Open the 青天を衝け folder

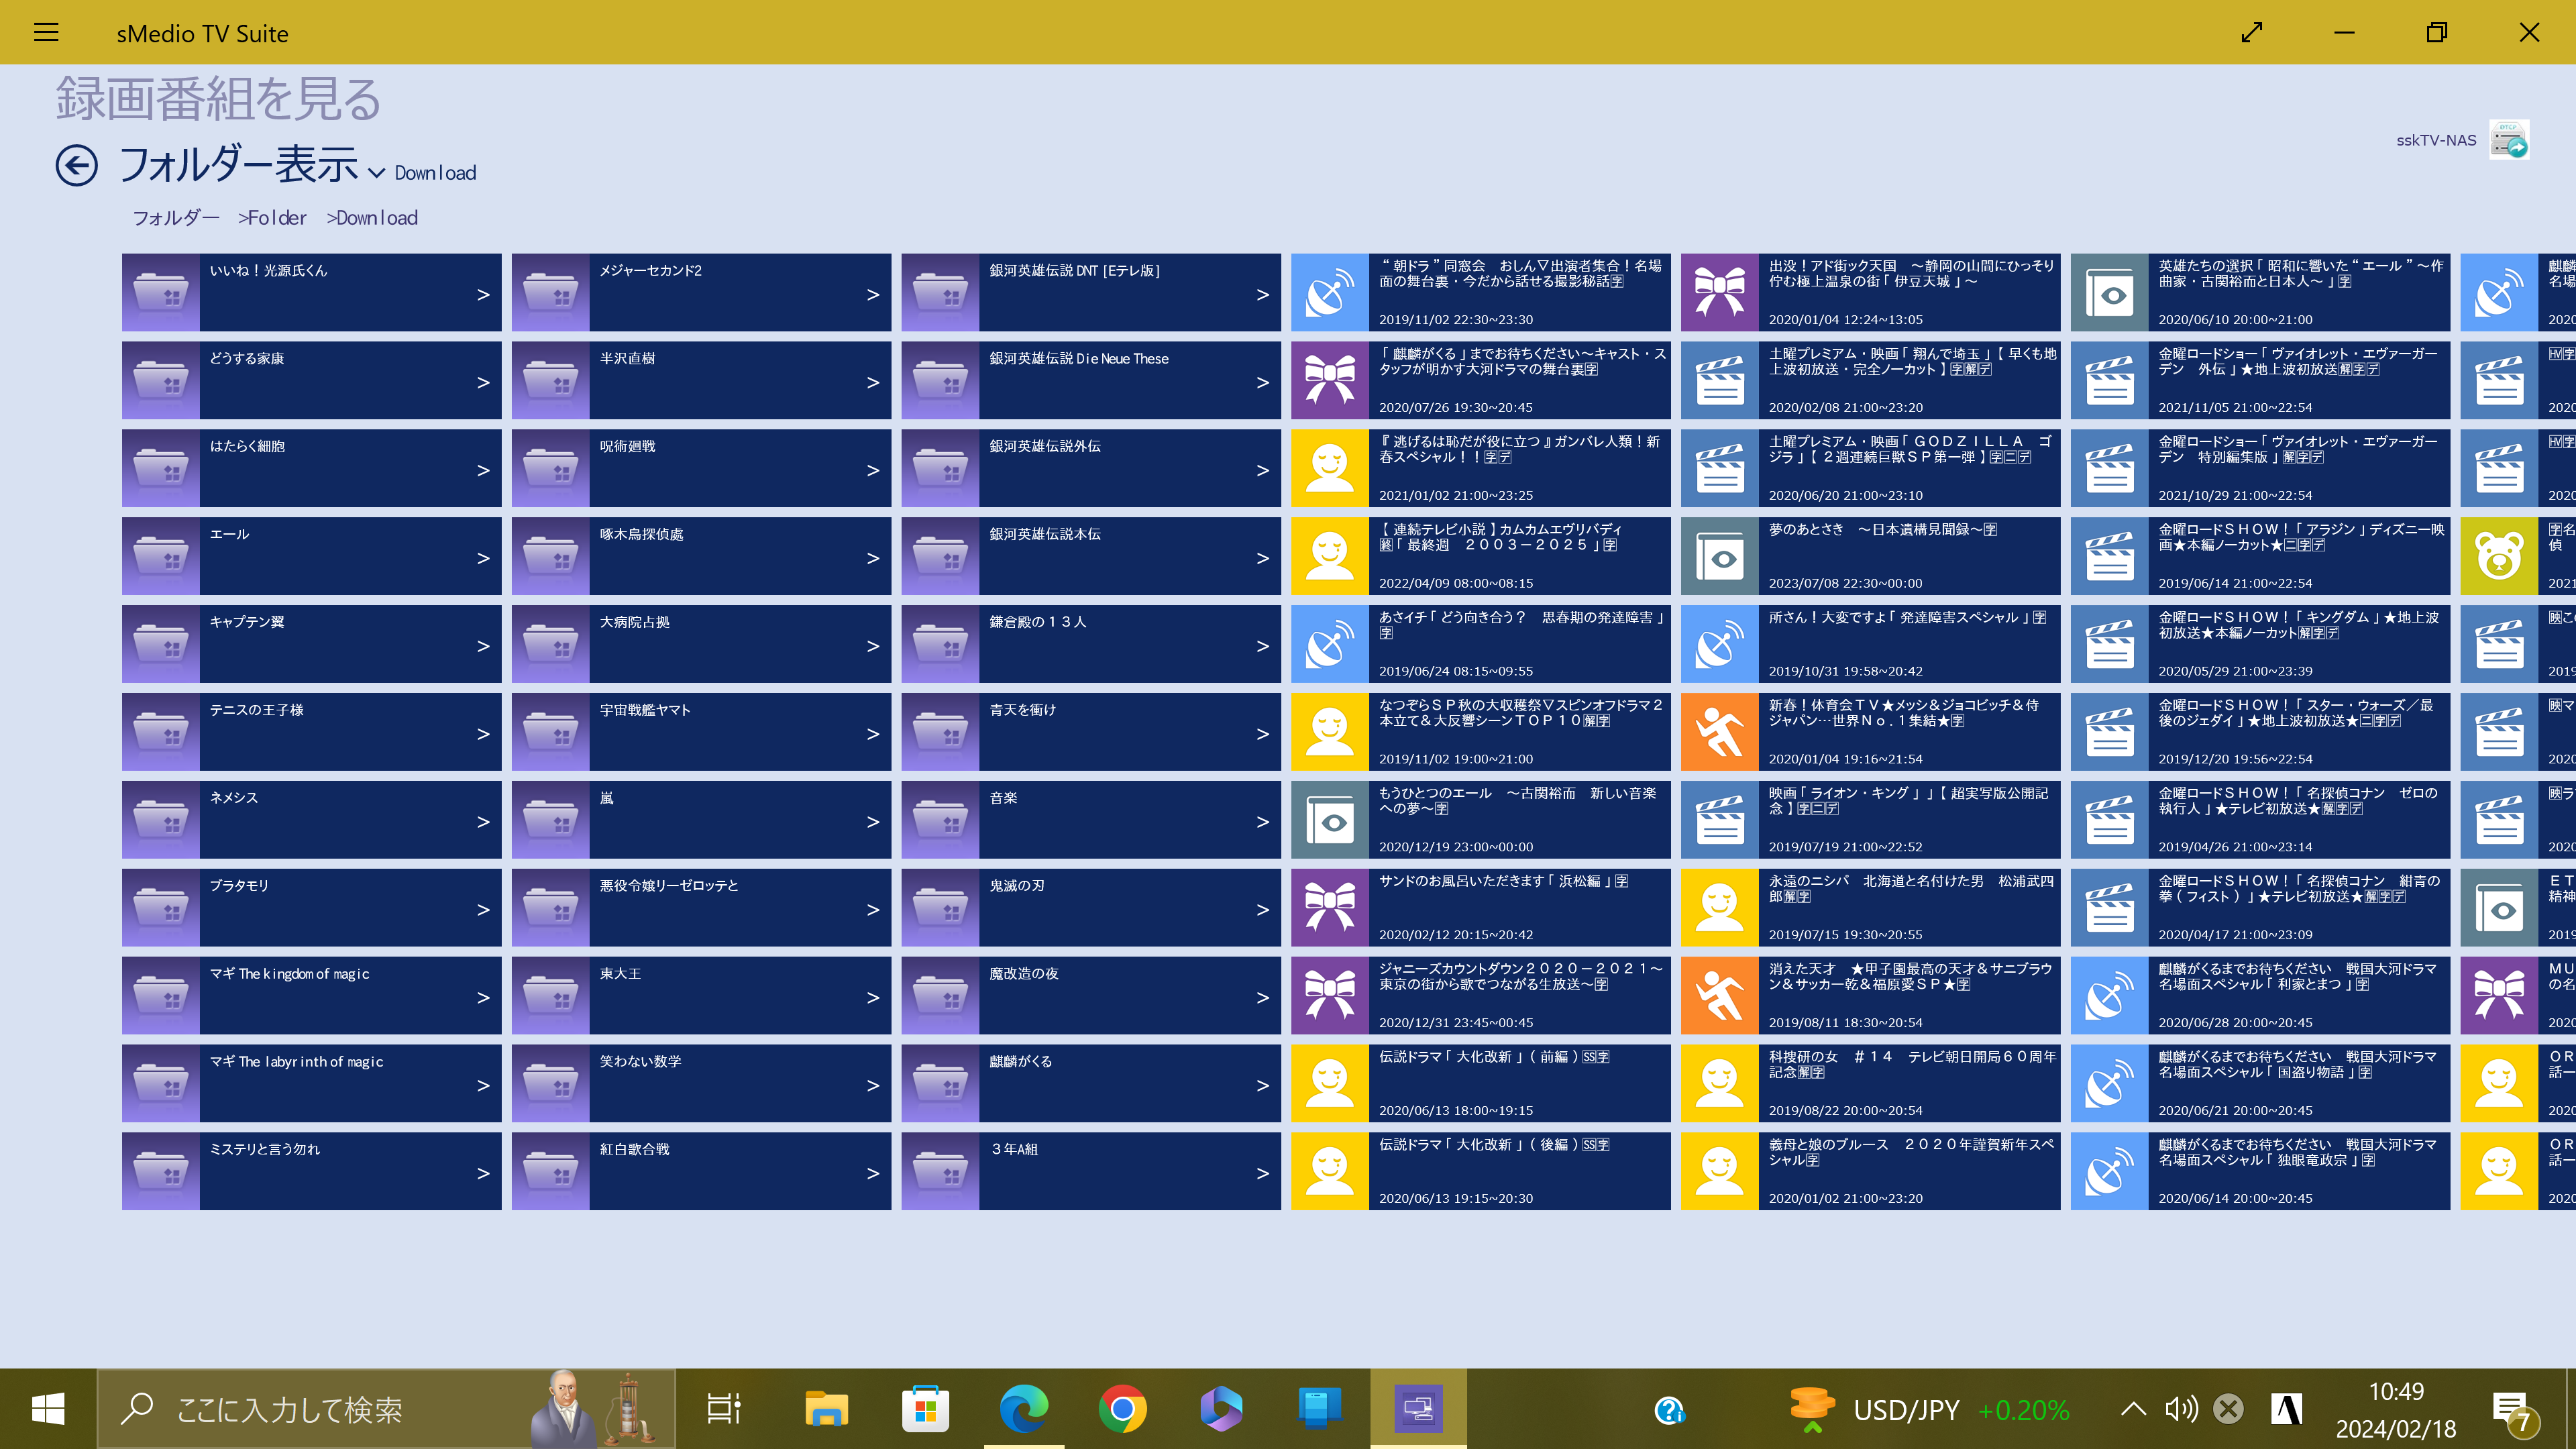(x=1091, y=732)
